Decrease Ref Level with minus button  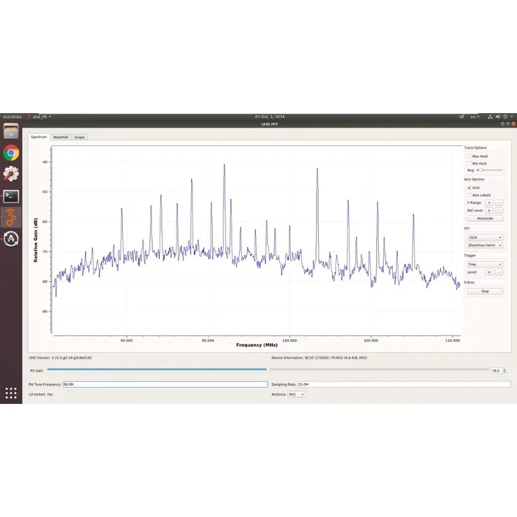499,211
